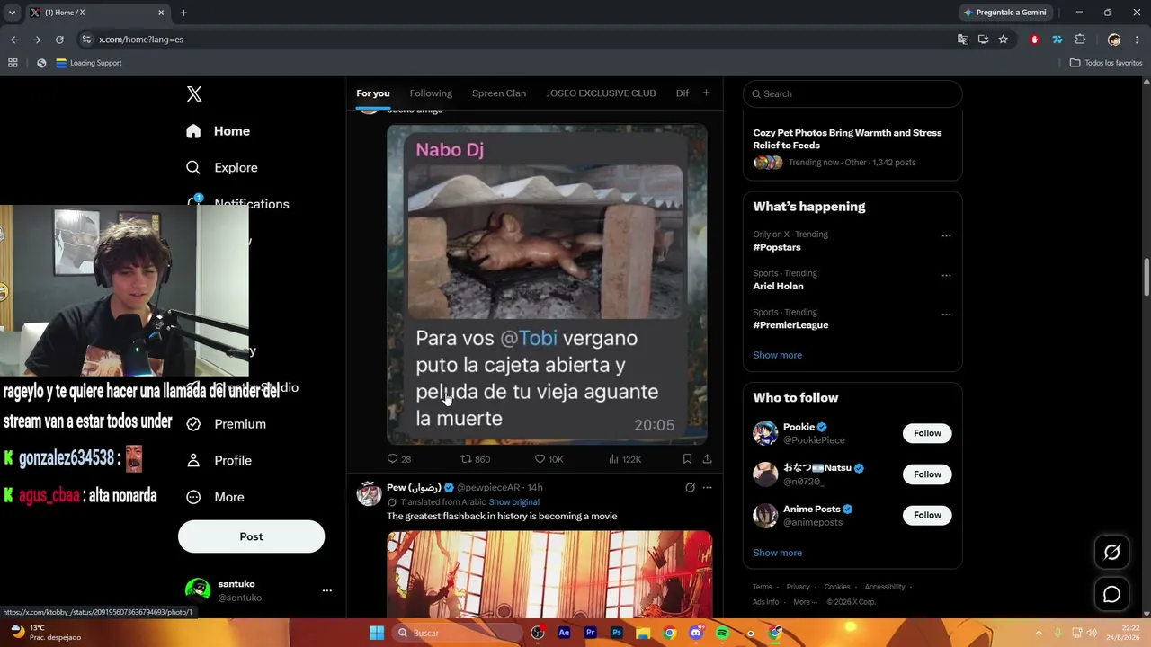Open more options for #Popstars trend
Viewport: 1151px width, 647px height.
(946, 236)
